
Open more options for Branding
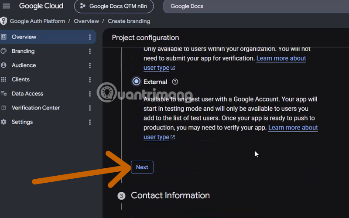[x=90, y=51]
